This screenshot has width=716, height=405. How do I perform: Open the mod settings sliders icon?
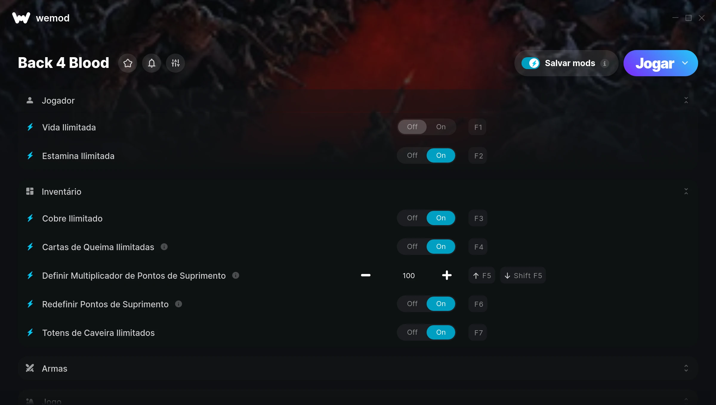point(175,63)
